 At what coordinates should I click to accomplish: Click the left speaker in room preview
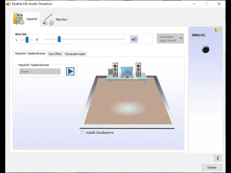115,69
